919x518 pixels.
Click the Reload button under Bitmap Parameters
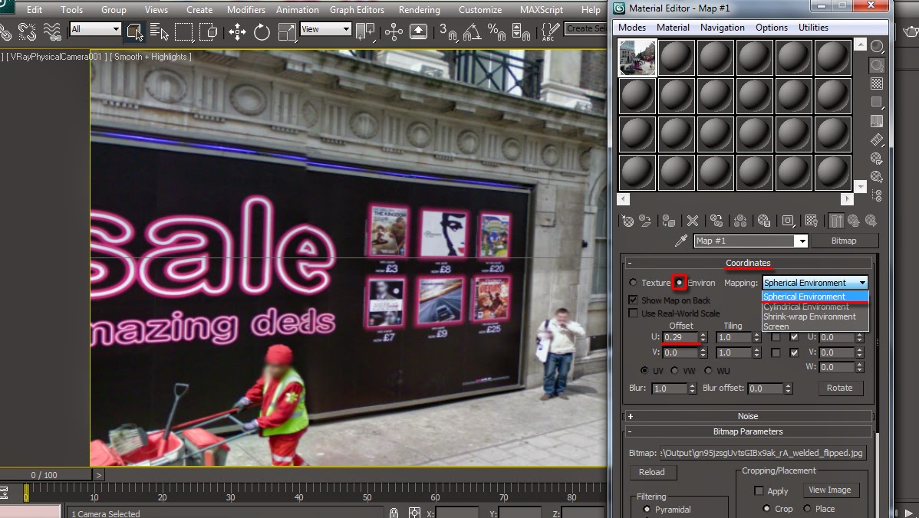(653, 472)
